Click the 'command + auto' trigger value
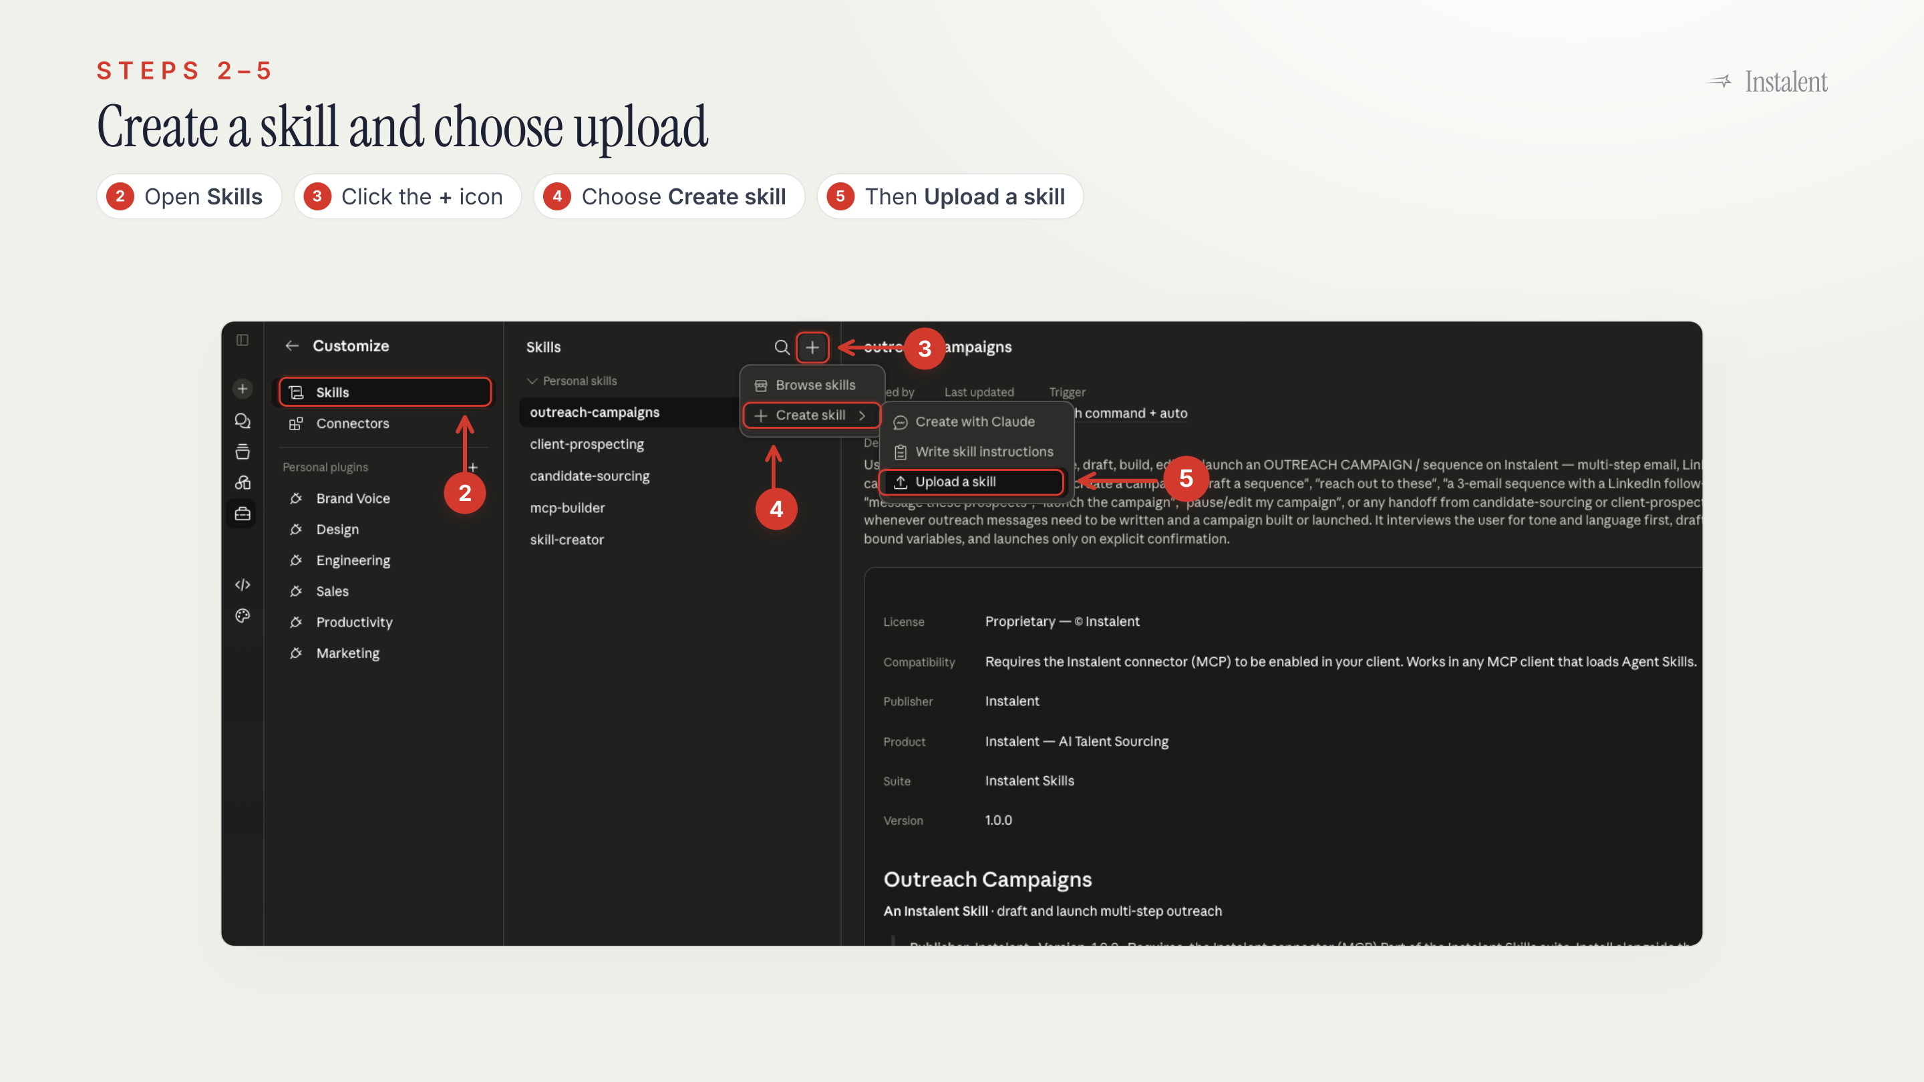1924x1082 pixels. (x=1136, y=413)
